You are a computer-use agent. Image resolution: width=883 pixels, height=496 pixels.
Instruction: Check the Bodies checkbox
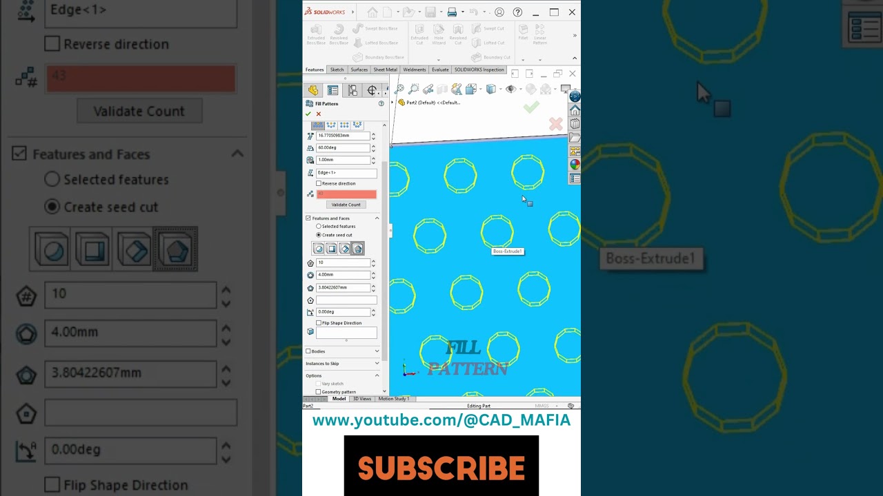(x=308, y=351)
